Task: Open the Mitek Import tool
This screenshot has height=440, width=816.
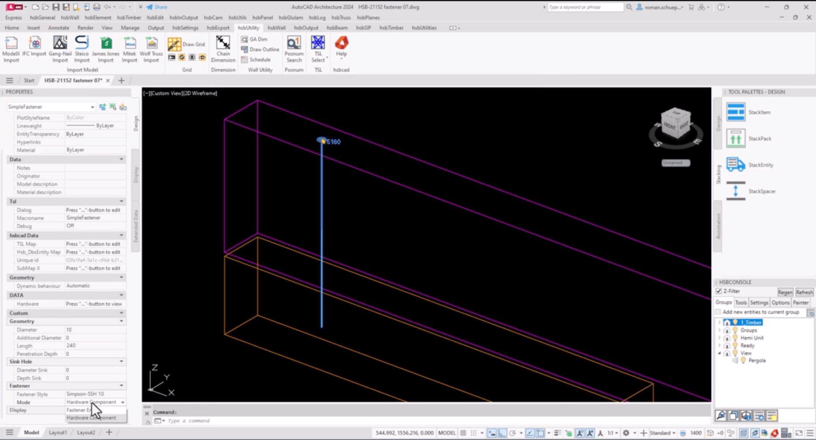Action: pos(129,49)
